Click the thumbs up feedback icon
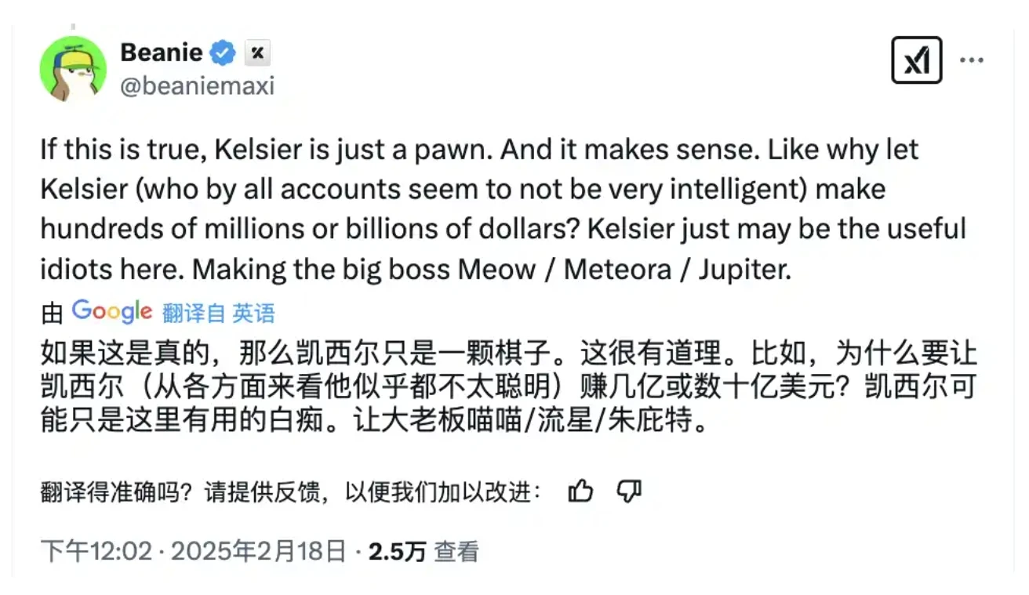 pos(580,492)
